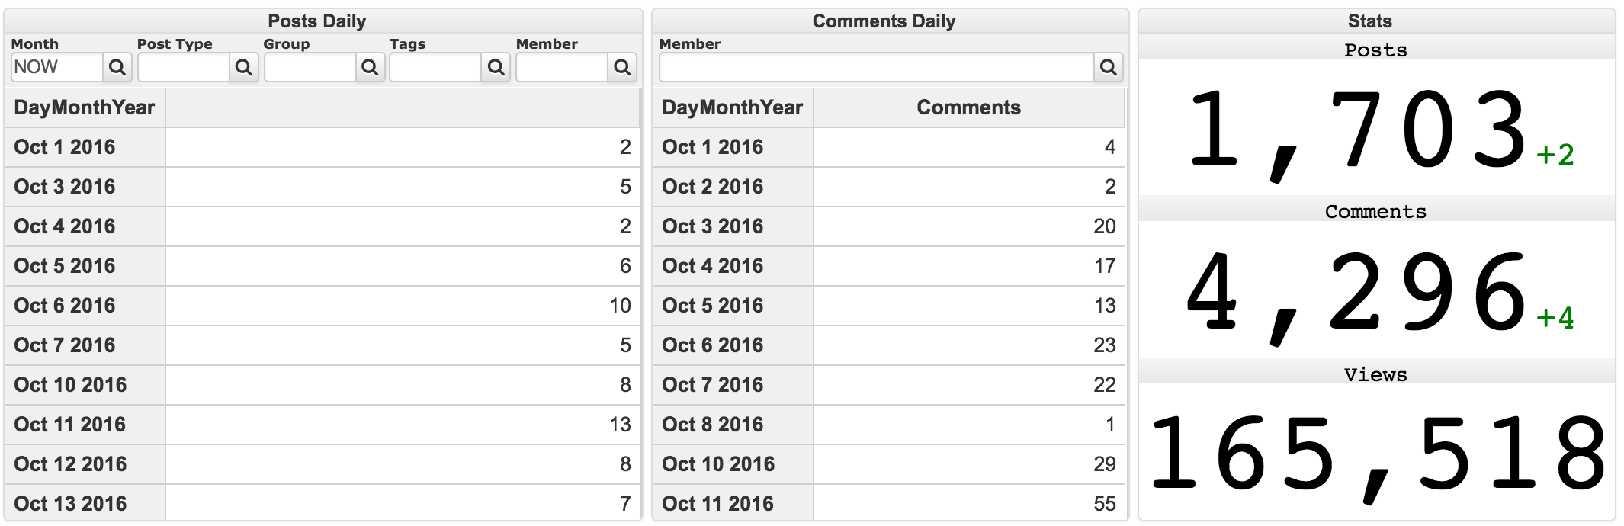Select the Oct 11 2016 comments row
Screen dimensions: 1624x526
pyautogui.click(x=889, y=503)
